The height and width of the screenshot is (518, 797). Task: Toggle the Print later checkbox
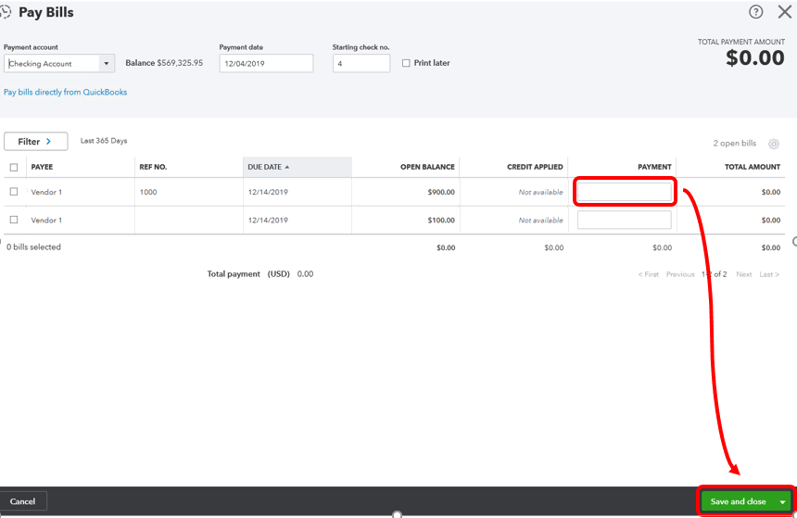pos(406,63)
